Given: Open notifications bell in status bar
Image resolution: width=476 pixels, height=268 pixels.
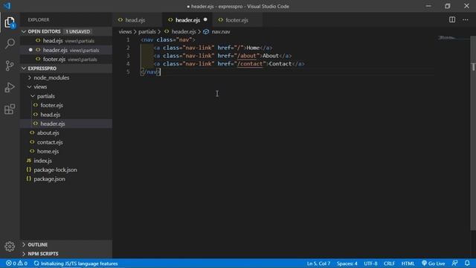Looking at the screenshot, I should coord(467,263).
